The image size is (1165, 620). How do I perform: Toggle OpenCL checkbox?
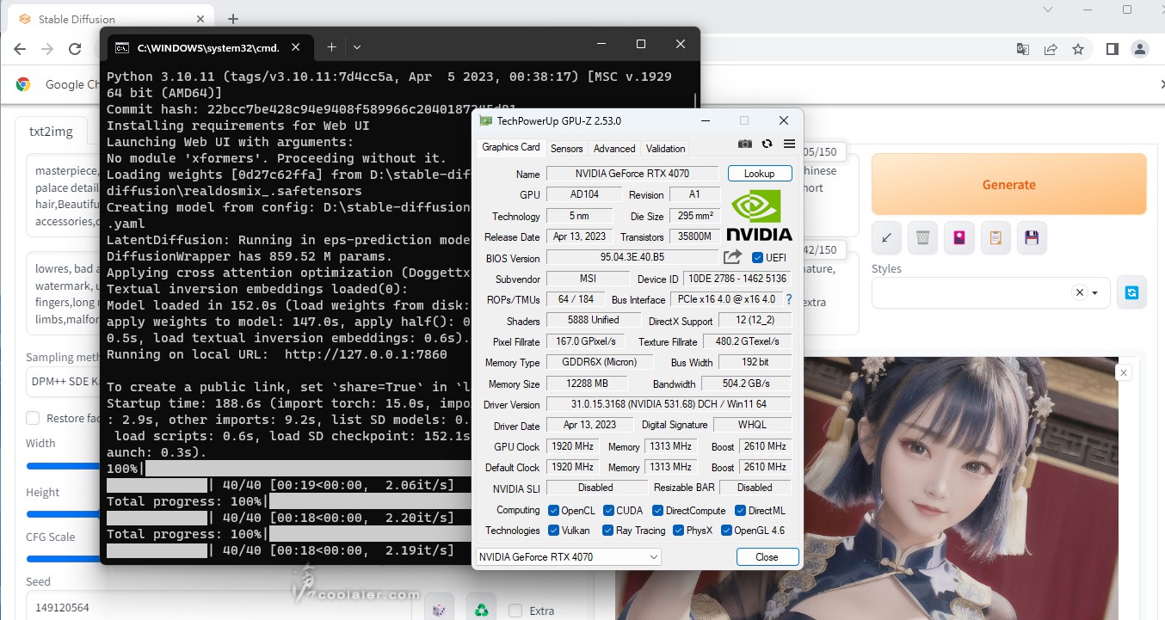pos(553,511)
